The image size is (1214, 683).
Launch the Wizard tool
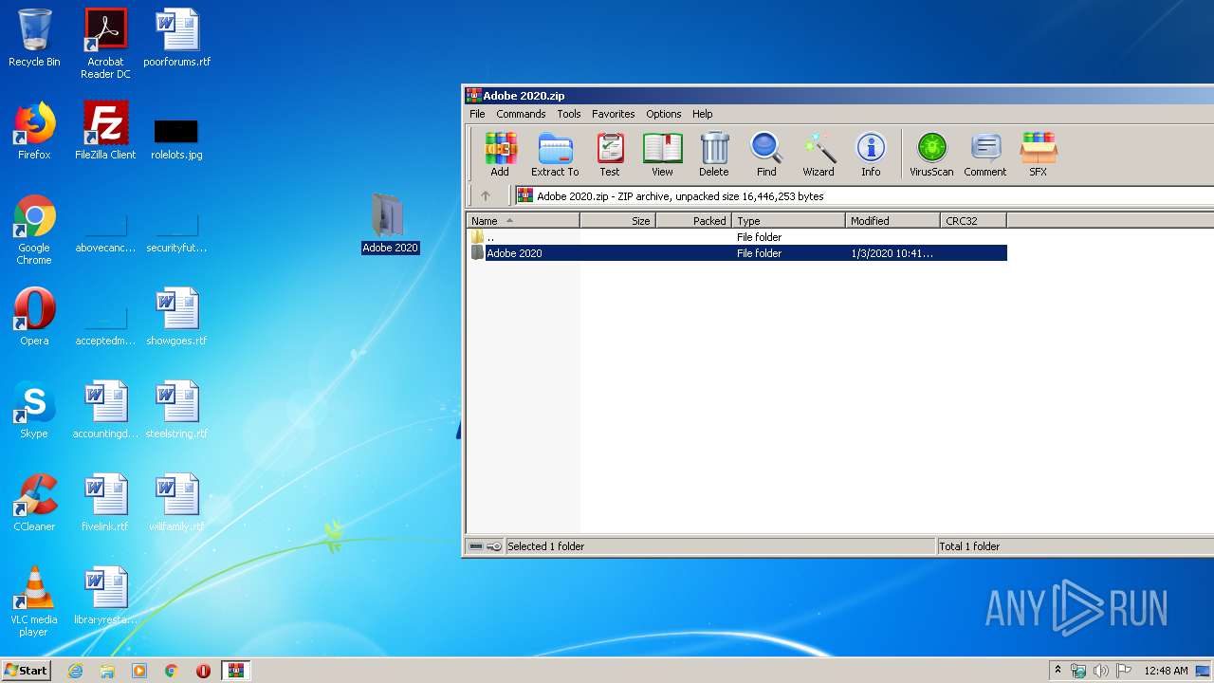(819, 155)
